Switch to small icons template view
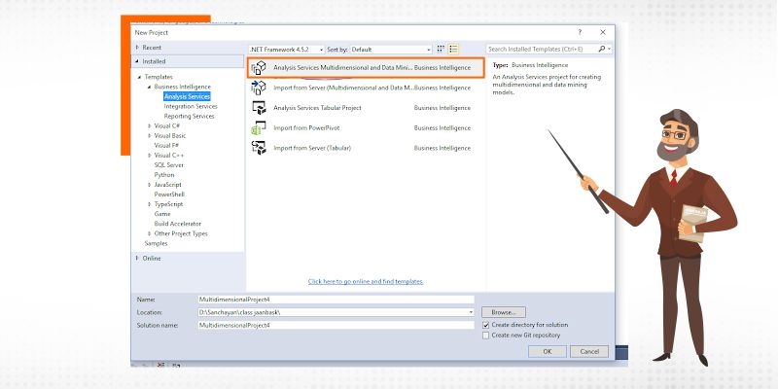Screen dimensions: 778x389 (441, 48)
